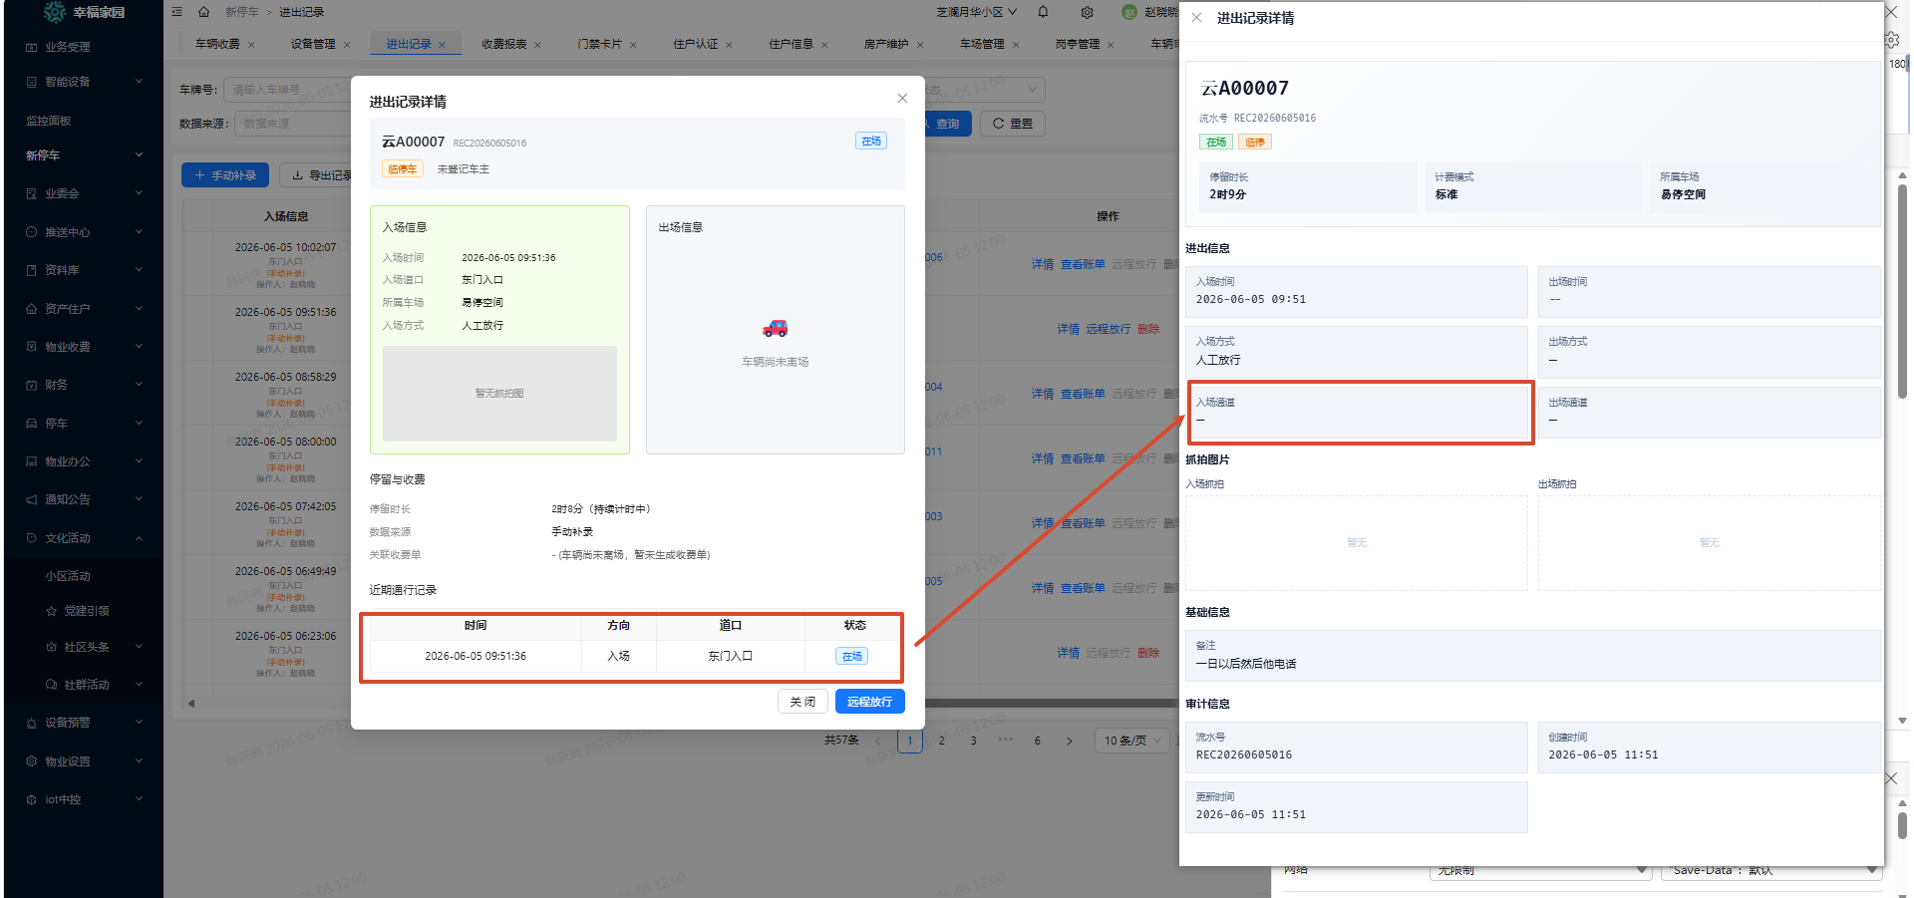The height and width of the screenshot is (898, 1914).
Task: Click the 云A00007 plate in right panel
Action: click(1244, 88)
